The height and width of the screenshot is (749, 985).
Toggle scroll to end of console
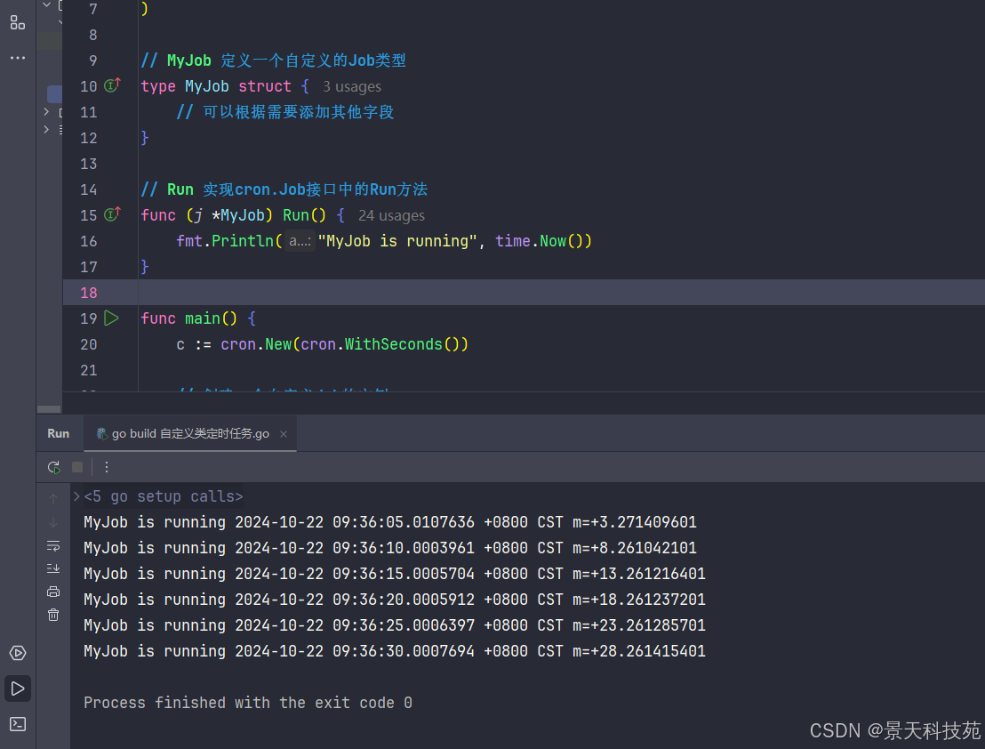click(53, 568)
